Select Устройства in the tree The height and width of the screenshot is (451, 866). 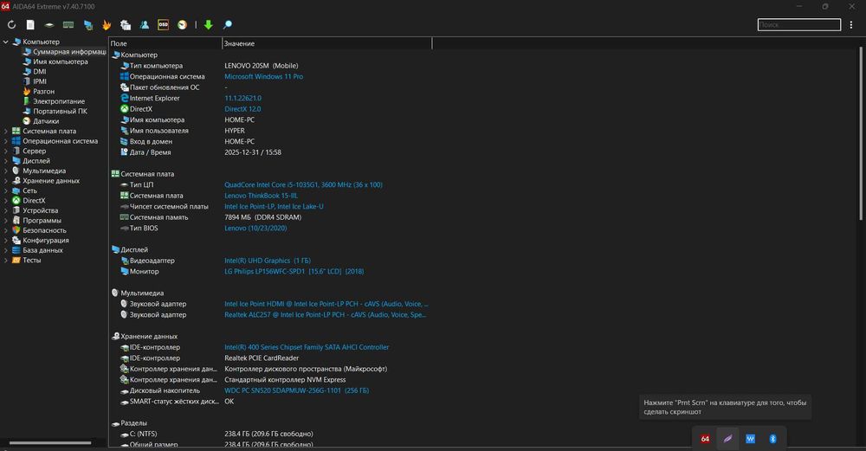click(x=40, y=211)
